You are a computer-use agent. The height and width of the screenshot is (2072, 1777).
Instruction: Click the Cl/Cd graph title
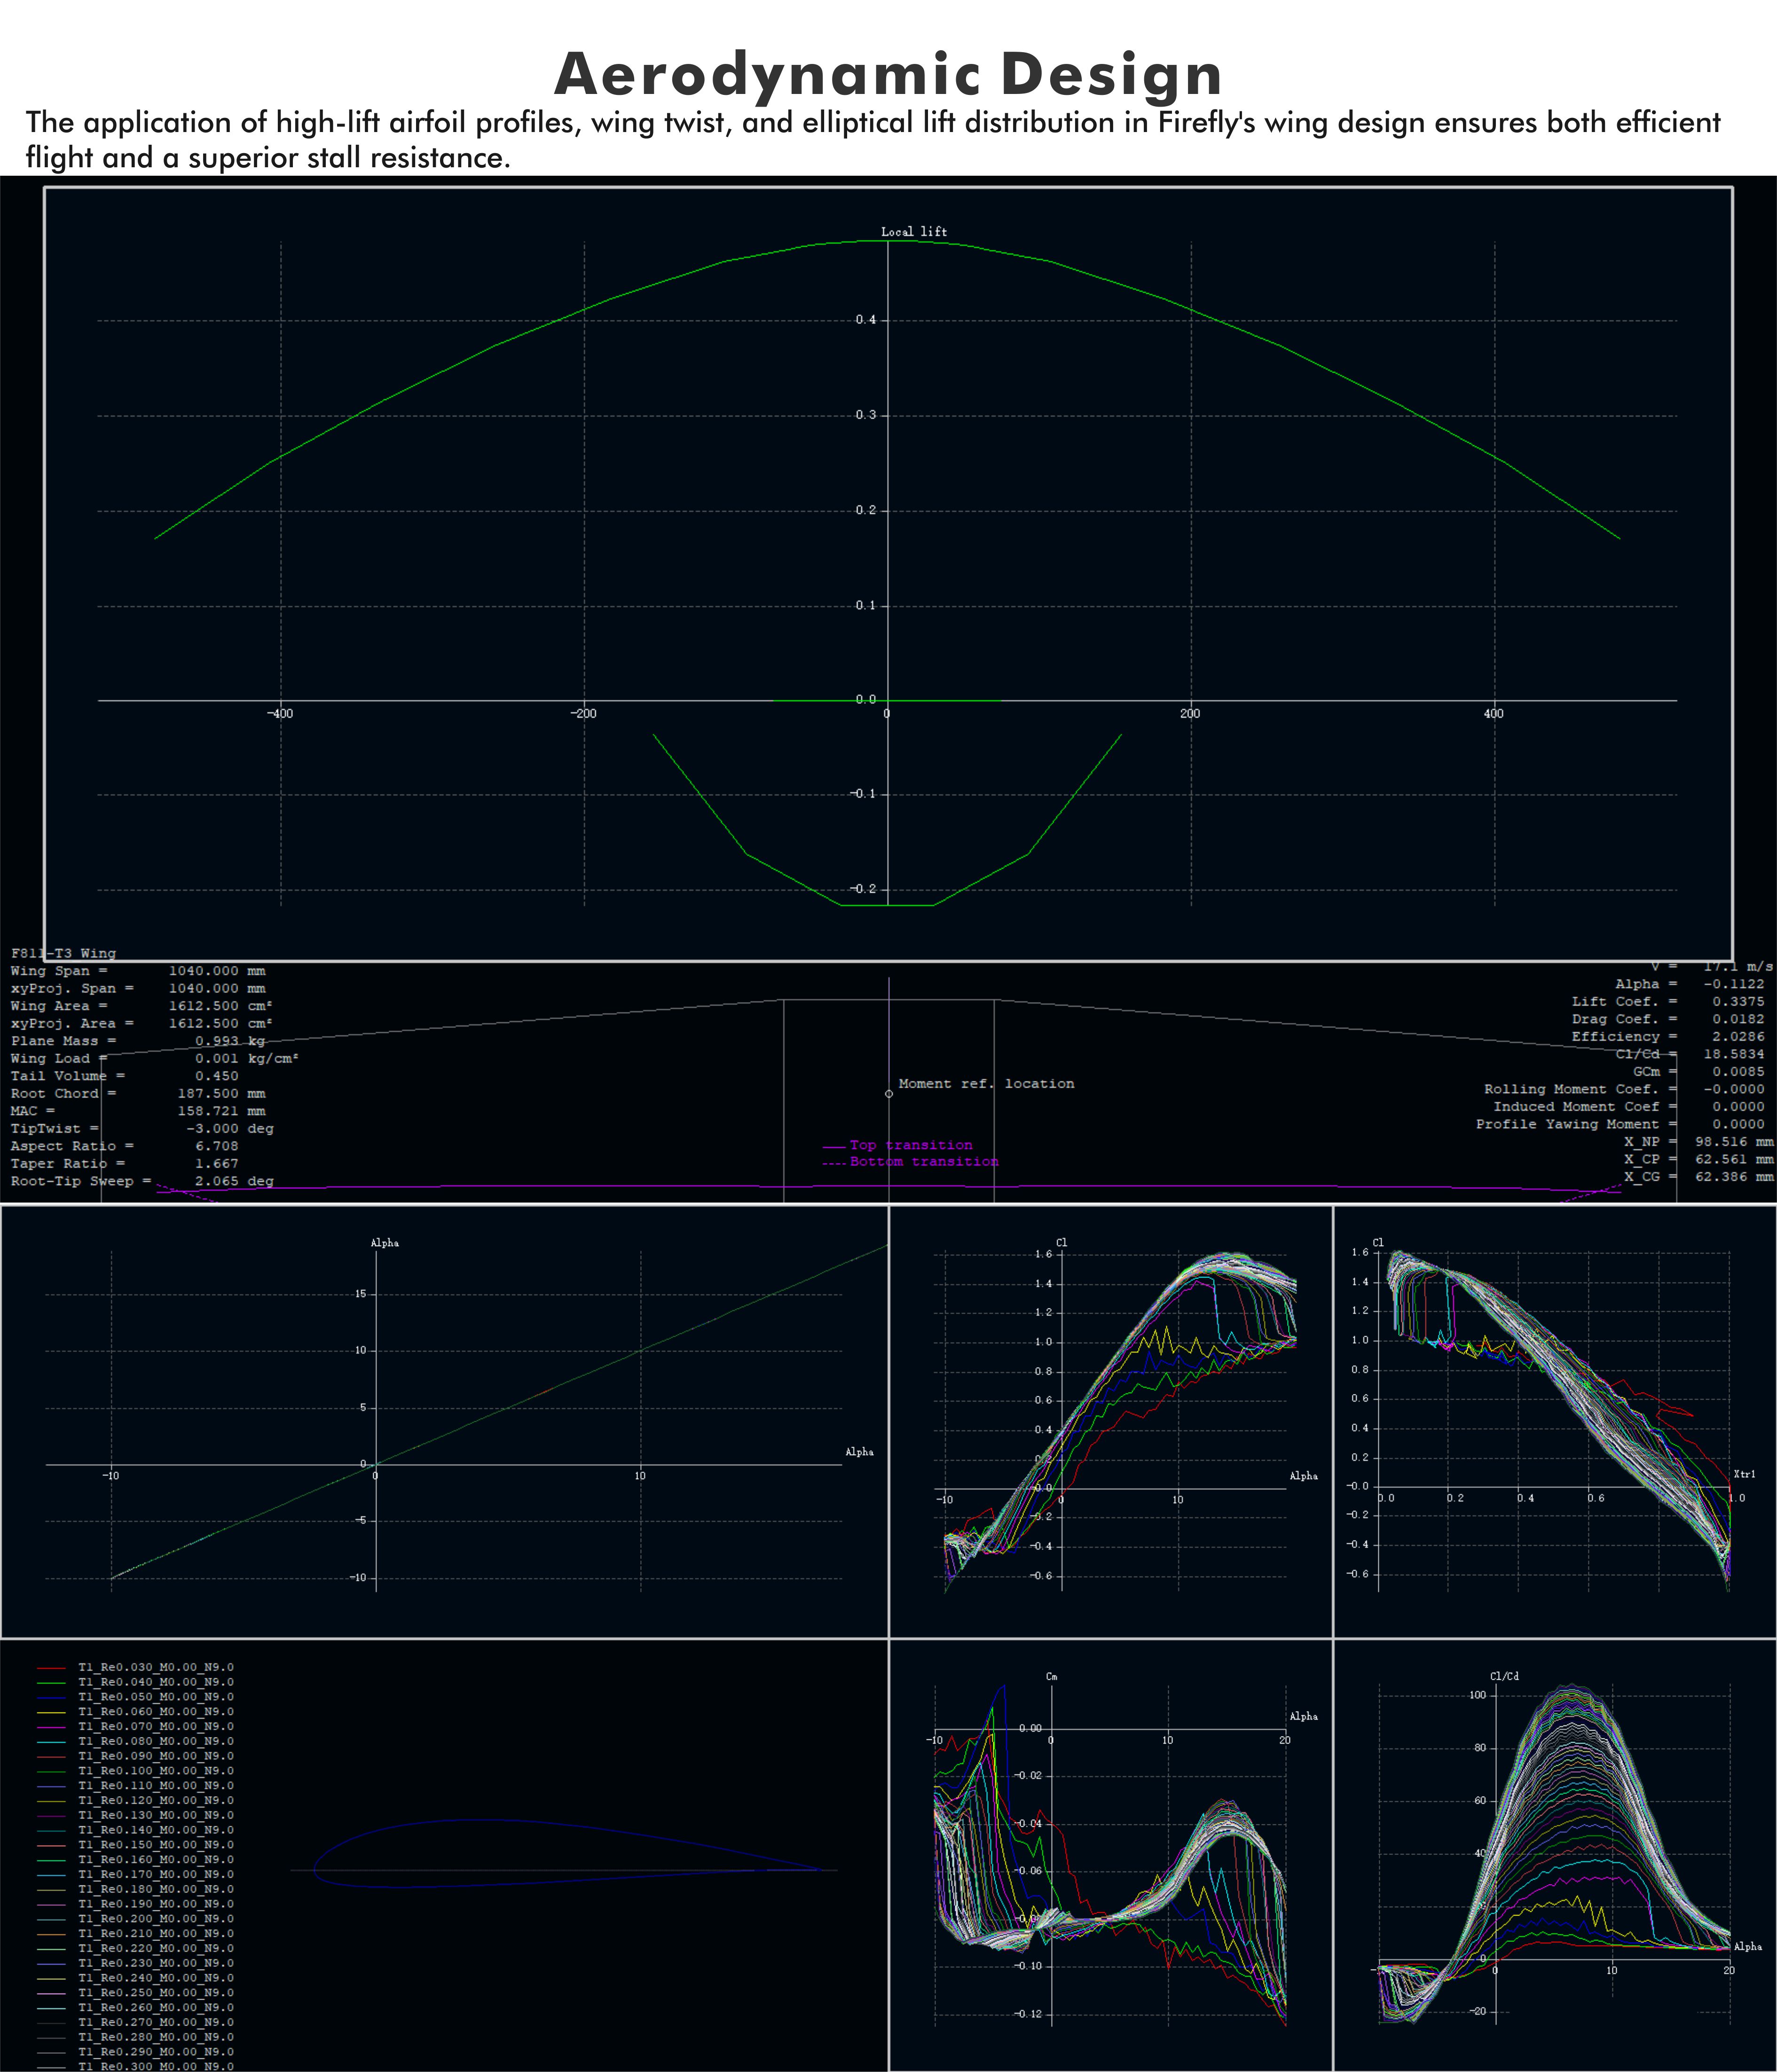pos(1504,1676)
